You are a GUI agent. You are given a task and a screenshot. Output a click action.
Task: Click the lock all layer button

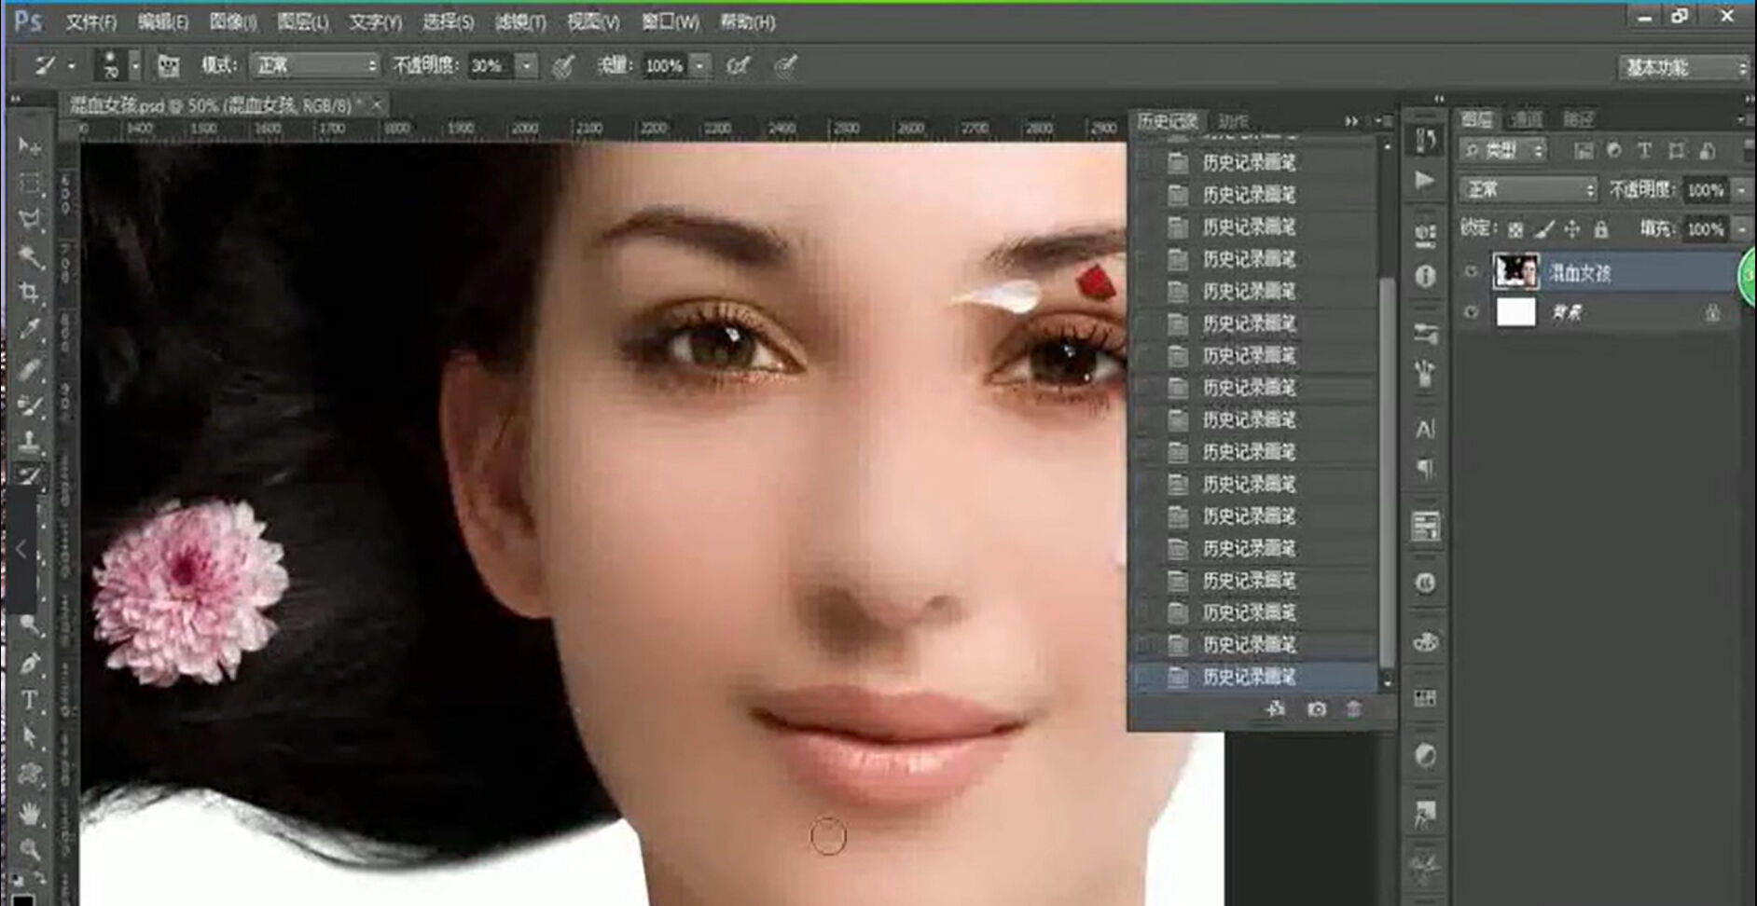[x=1601, y=228]
